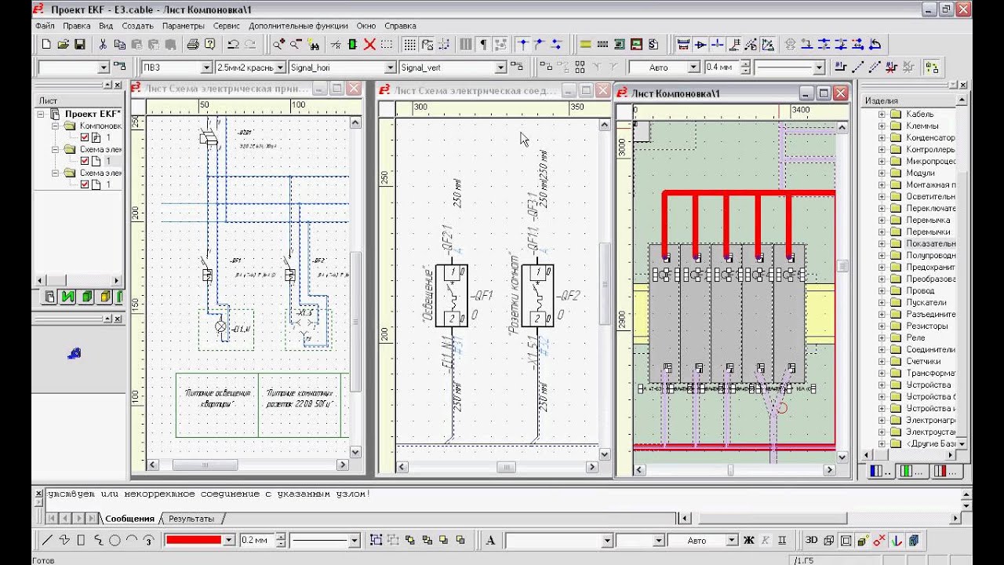Click the Cut scissors icon
Image resolution: width=1004 pixels, height=565 pixels.
point(103,44)
